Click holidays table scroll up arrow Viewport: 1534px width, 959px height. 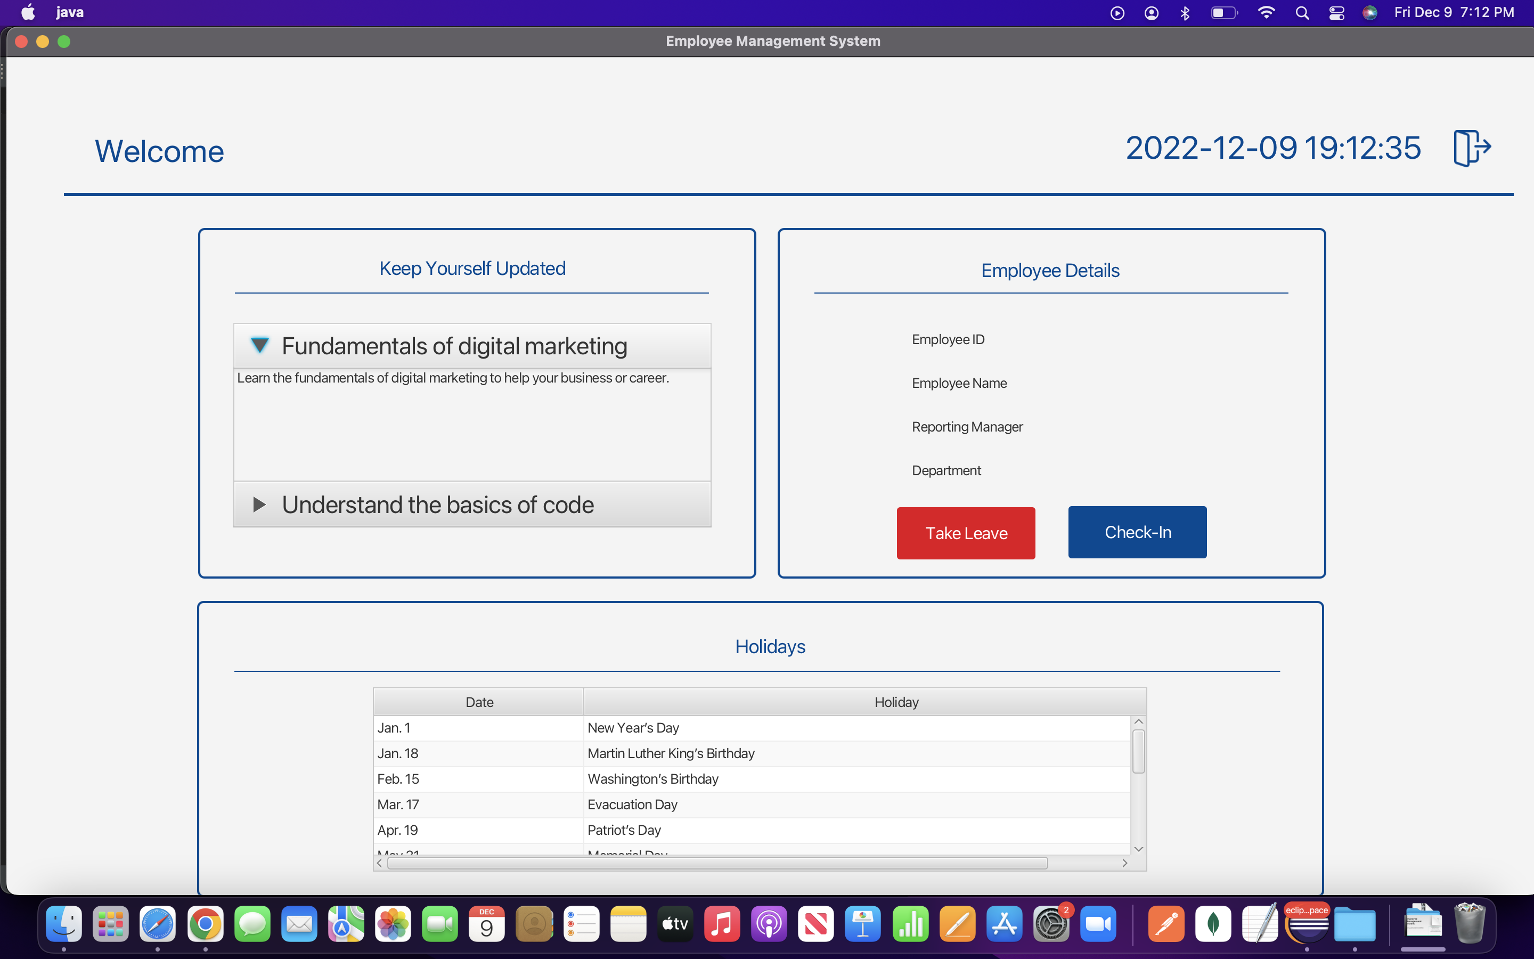(1138, 722)
